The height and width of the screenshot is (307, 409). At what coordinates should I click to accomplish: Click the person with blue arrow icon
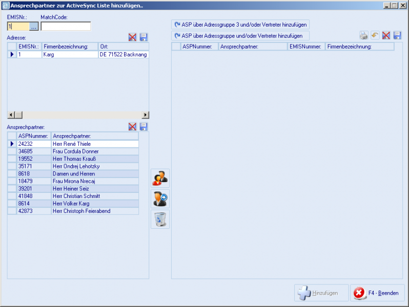[160, 199]
